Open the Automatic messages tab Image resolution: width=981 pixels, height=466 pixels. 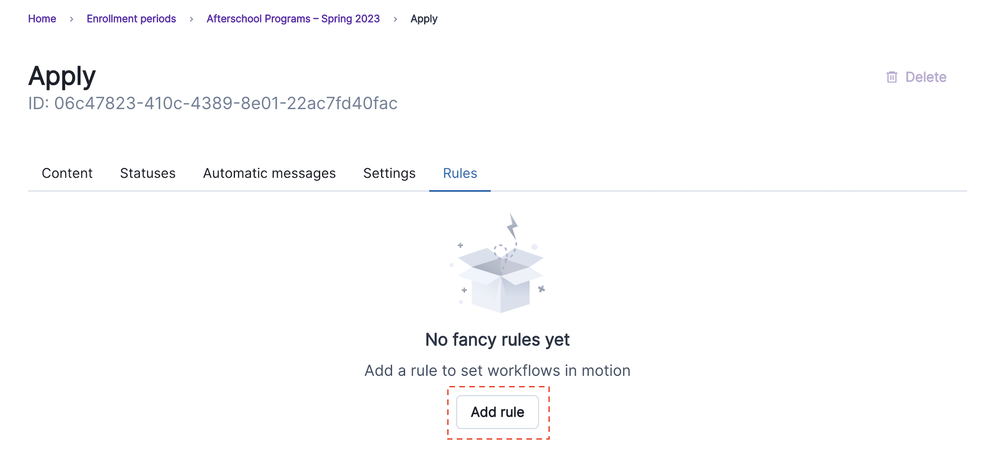coord(269,173)
